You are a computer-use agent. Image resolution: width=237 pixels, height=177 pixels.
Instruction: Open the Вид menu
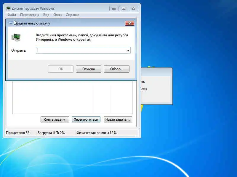coord(46,15)
